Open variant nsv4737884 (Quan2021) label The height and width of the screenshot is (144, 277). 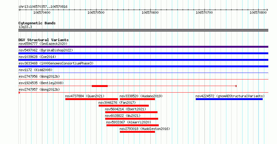[85, 96]
